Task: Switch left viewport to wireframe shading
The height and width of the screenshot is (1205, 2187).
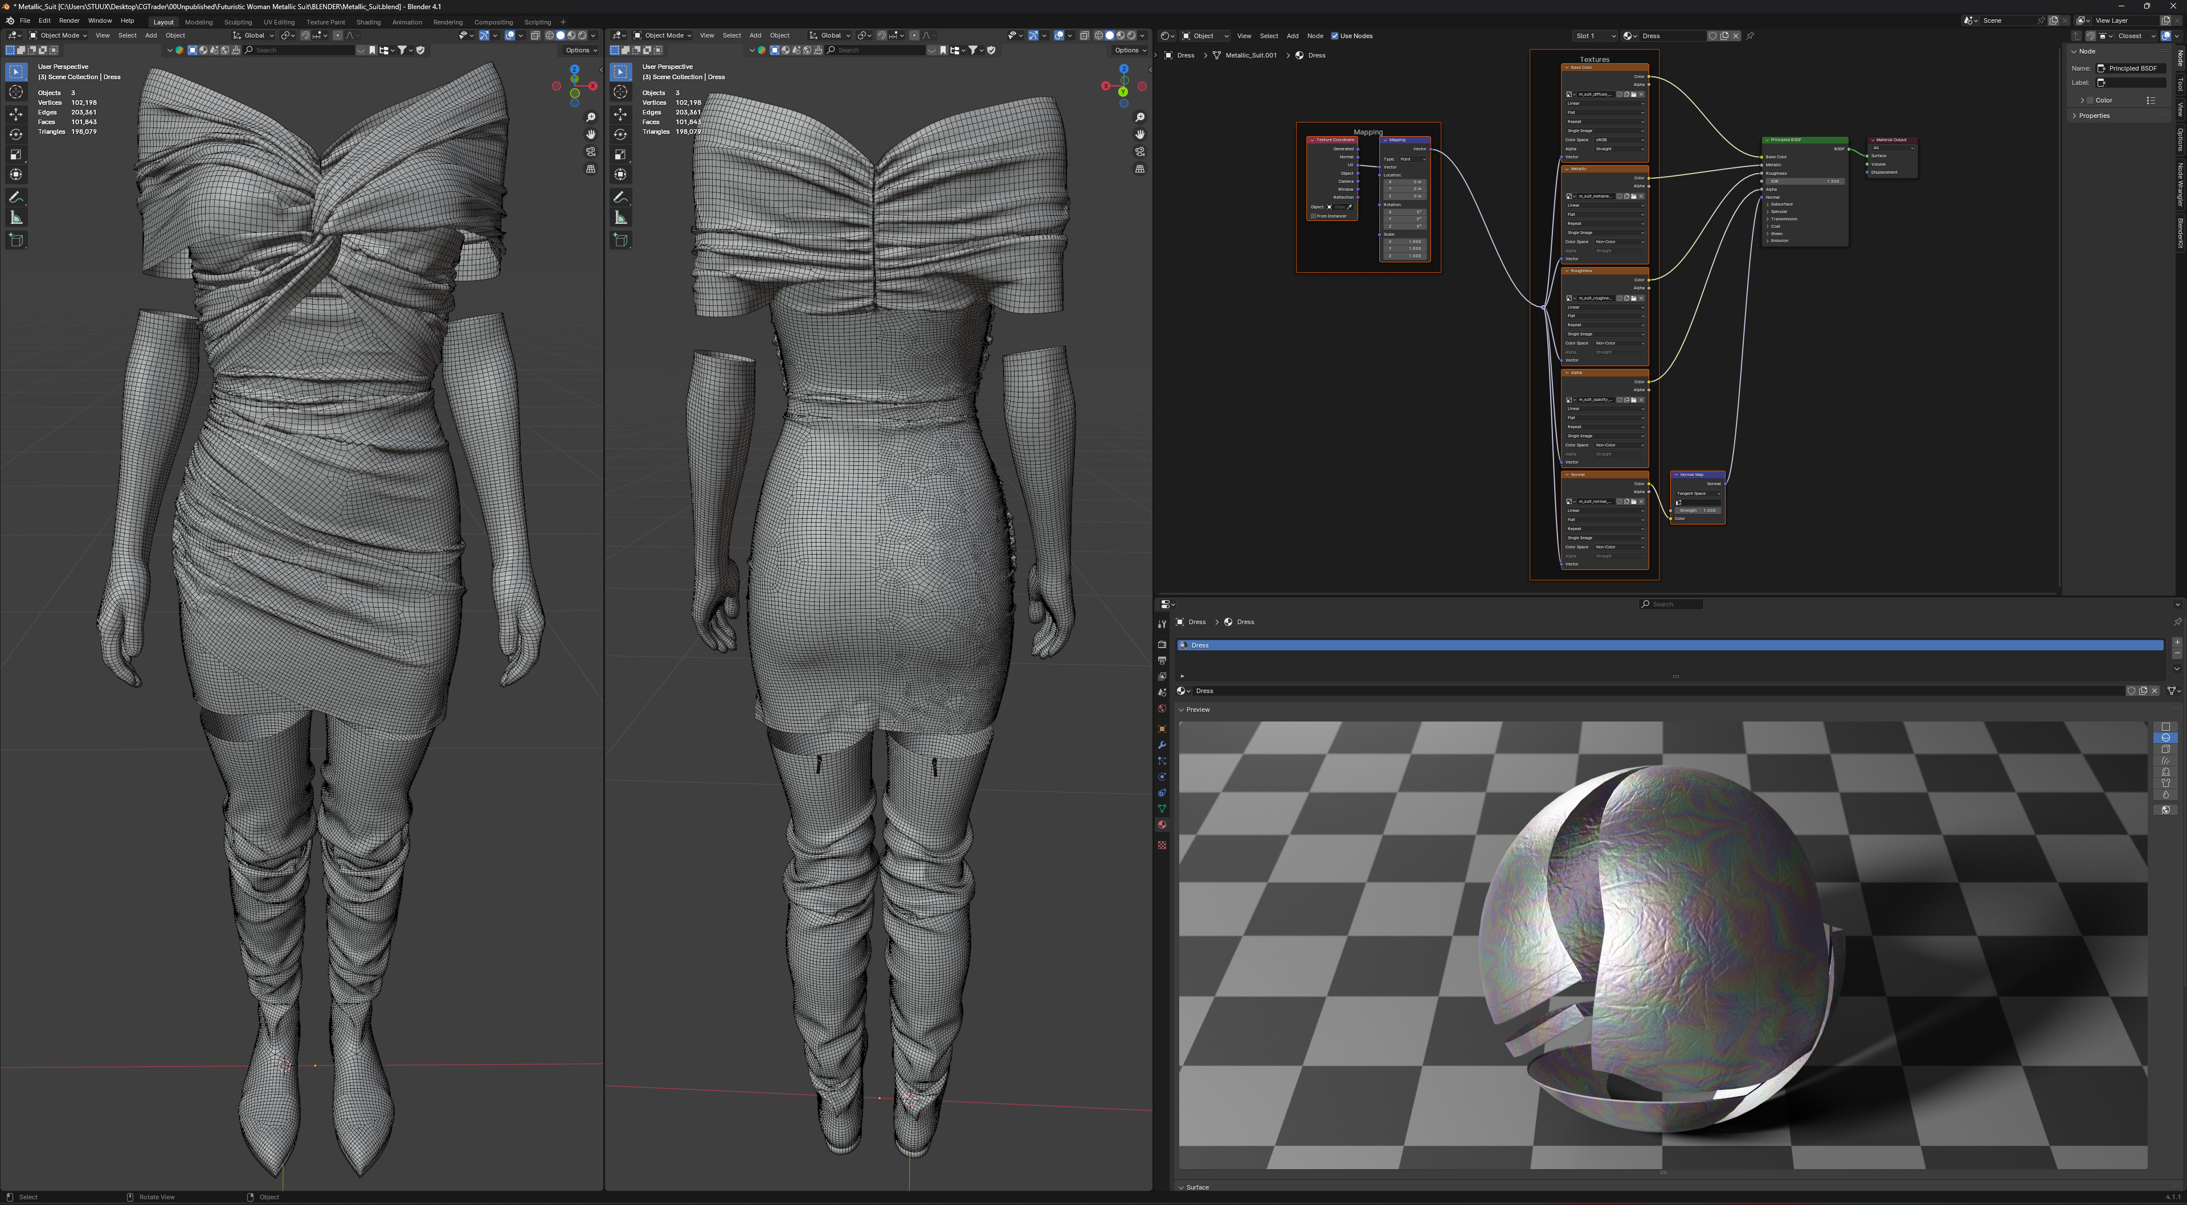Action: 549,36
